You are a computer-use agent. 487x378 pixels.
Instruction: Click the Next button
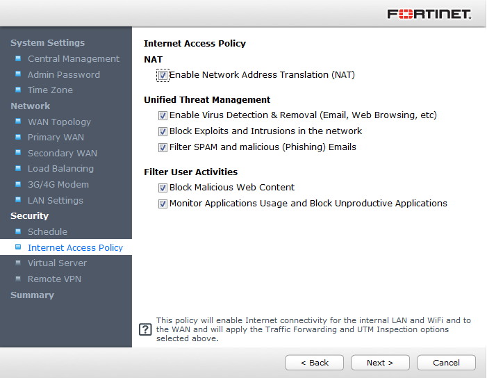tap(380, 363)
